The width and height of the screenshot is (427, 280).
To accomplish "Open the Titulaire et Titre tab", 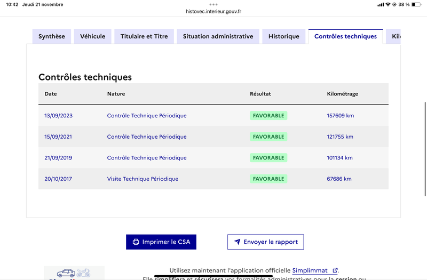I will pos(144,36).
